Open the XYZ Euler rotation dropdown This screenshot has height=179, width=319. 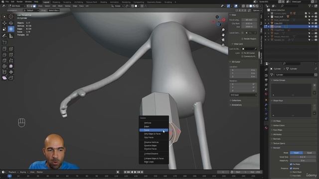pos(243,95)
